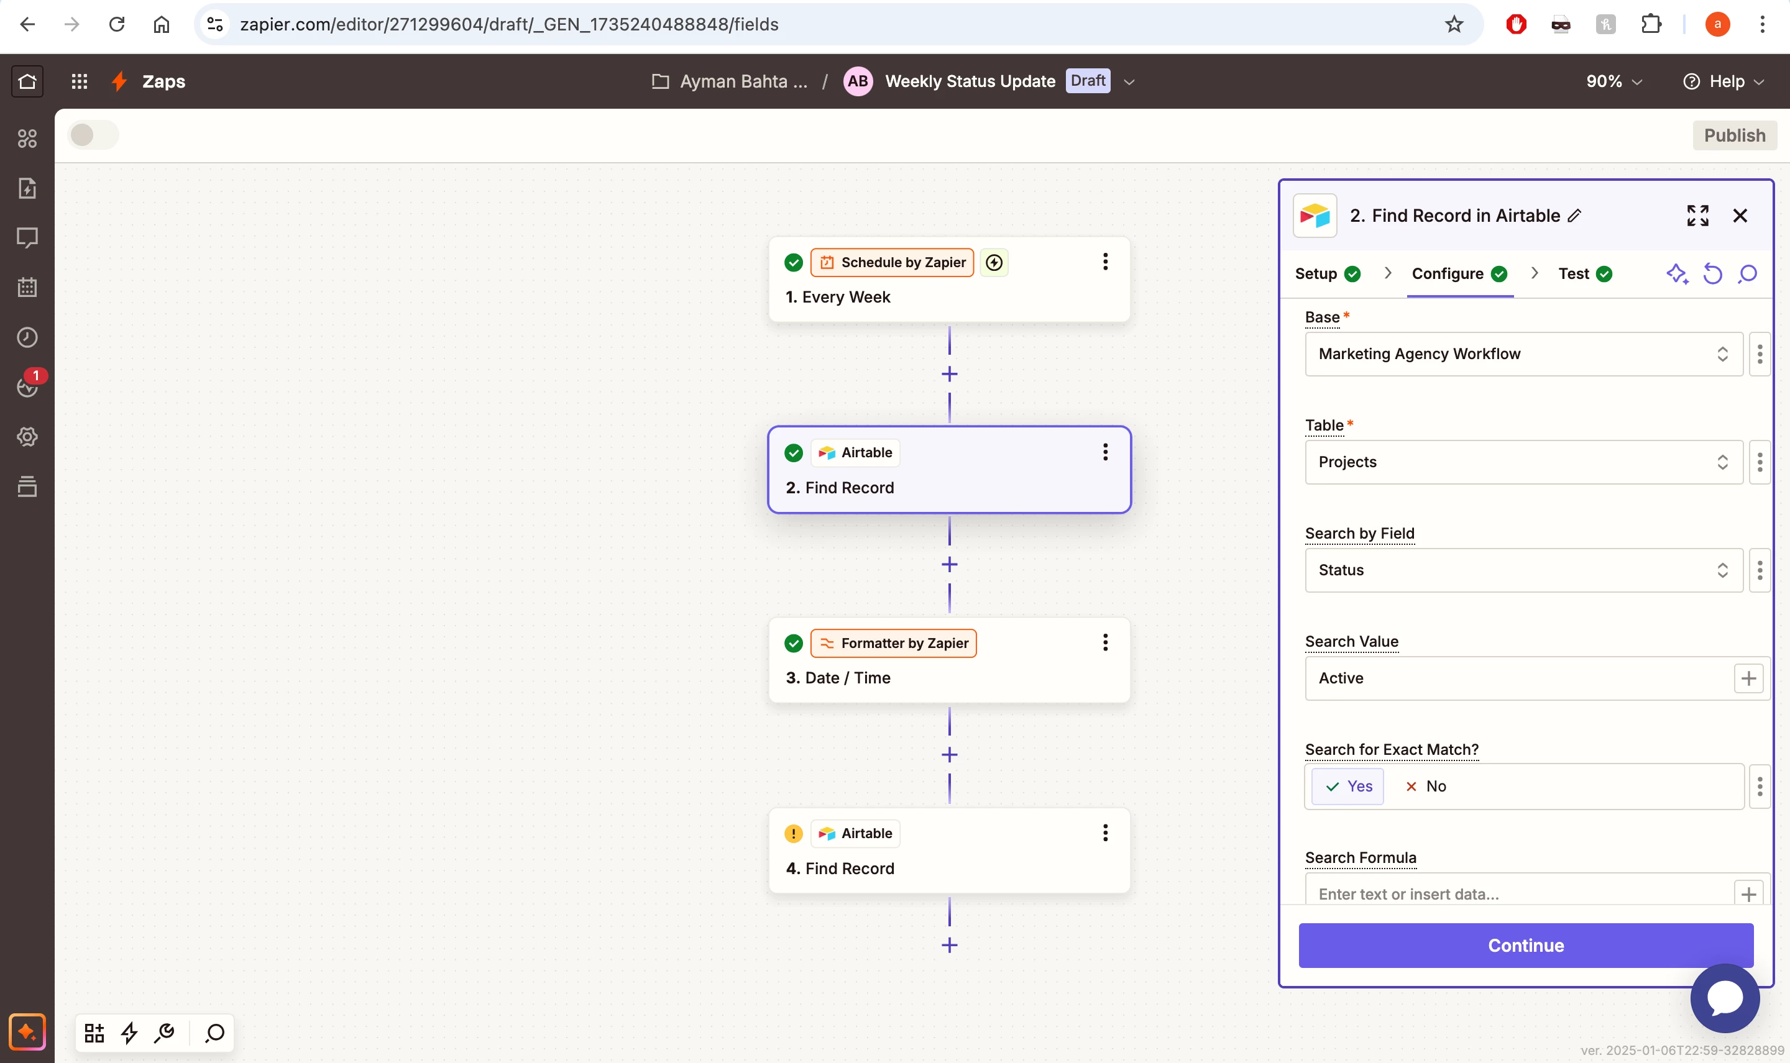The width and height of the screenshot is (1790, 1063).
Task: Click the refresh fields undo-arrow icon
Action: coord(1712,273)
